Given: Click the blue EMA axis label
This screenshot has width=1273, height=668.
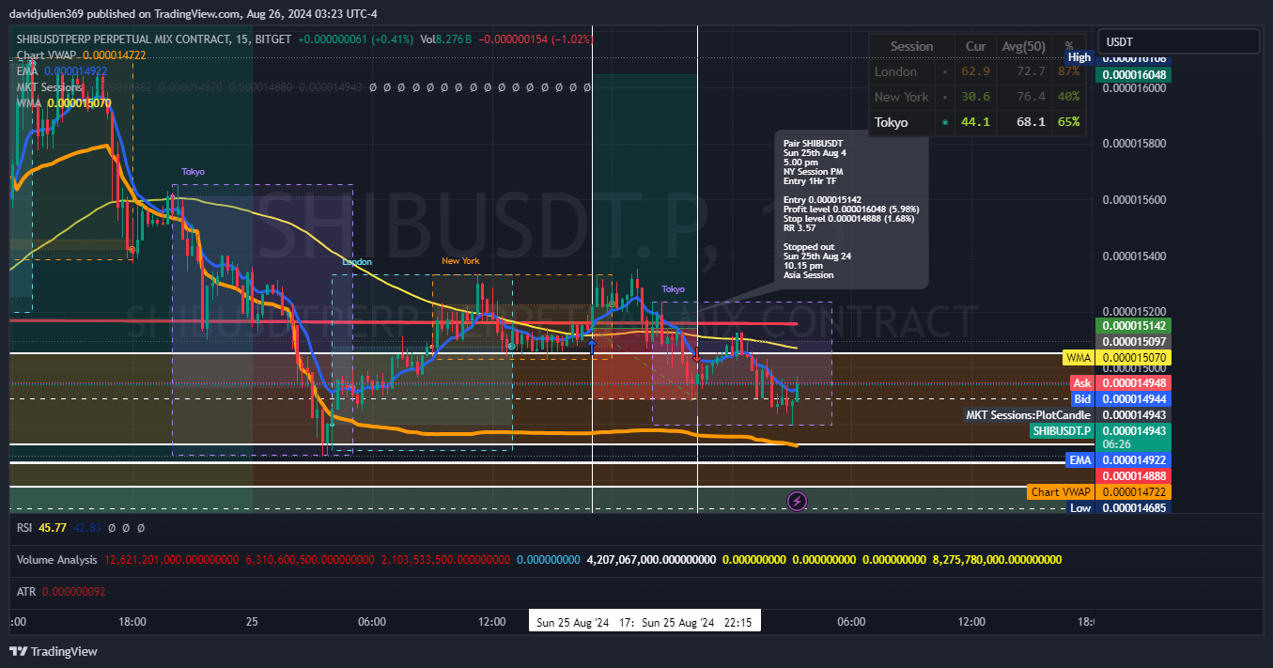Looking at the screenshot, I should [x=1079, y=460].
